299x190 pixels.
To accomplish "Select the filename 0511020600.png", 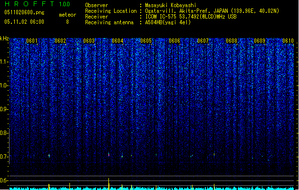I will (24, 12).
